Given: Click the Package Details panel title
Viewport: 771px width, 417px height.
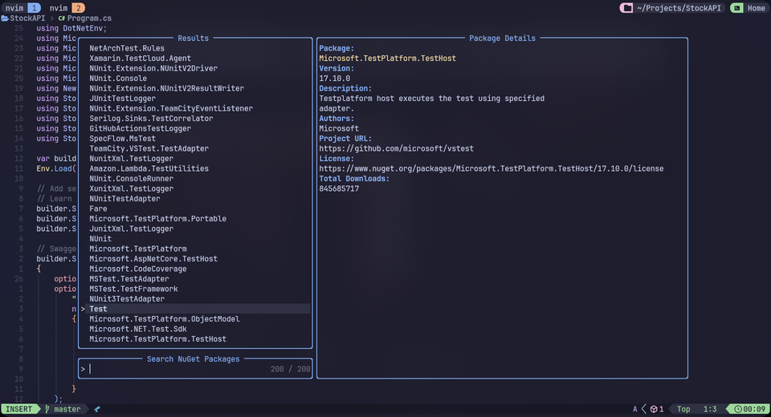Looking at the screenshot, I should point(502,38).
